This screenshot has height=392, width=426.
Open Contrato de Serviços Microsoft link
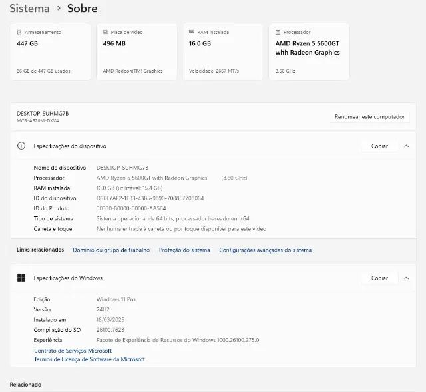tap(73, 351)
